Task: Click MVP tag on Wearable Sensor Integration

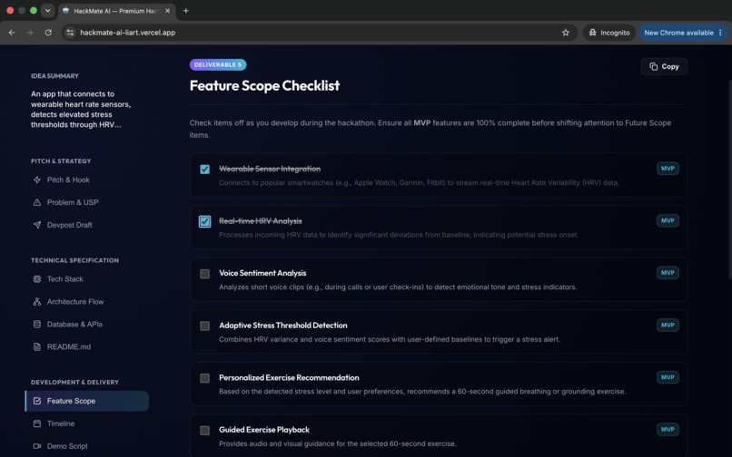Action: click(x=668, y=169)
